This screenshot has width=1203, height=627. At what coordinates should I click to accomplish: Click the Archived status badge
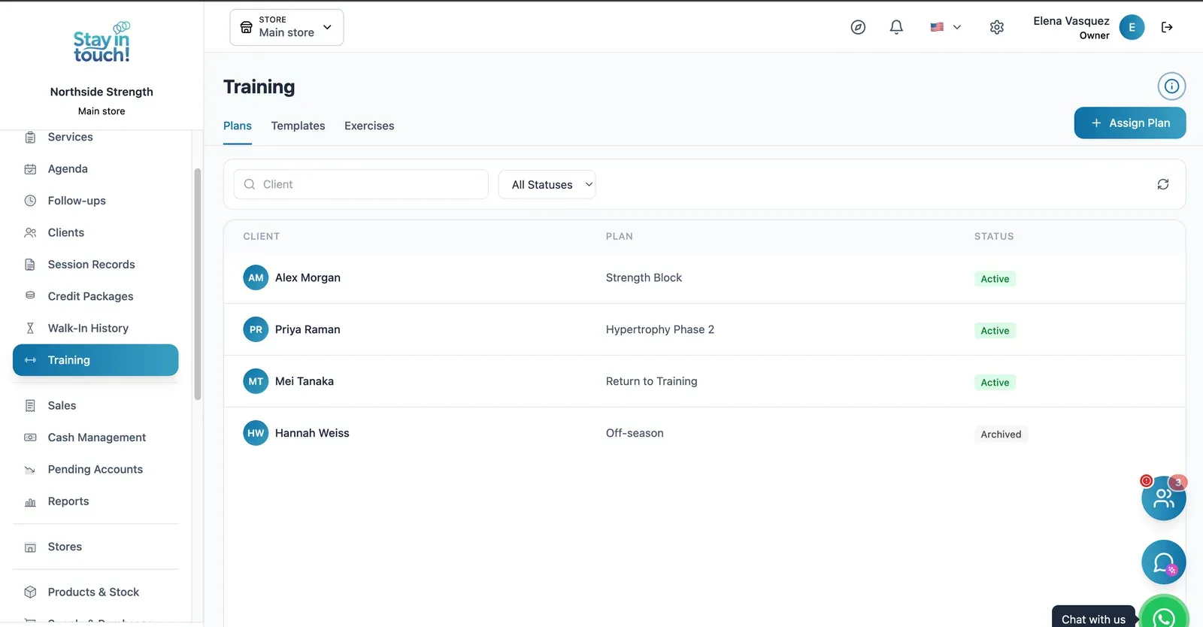click(x=1001, y=435)
